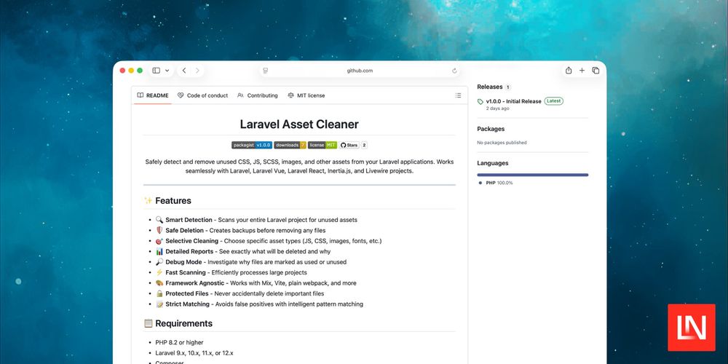Add a new tab with plus icon
Viewport: 728px width, 364px height.
click(x=582, y=71)
